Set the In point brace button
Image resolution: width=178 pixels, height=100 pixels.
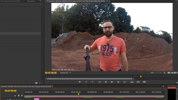click(86, 82)
